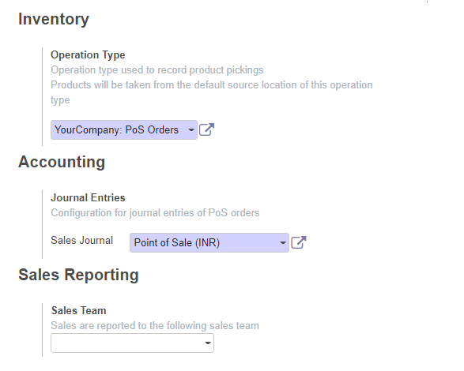Click the 'YourCompany: PoS Orders' field text

click(116, 129)
